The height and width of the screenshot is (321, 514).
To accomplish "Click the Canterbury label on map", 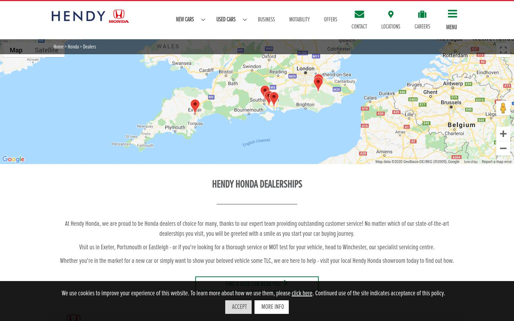I will (x=345, y=81).
